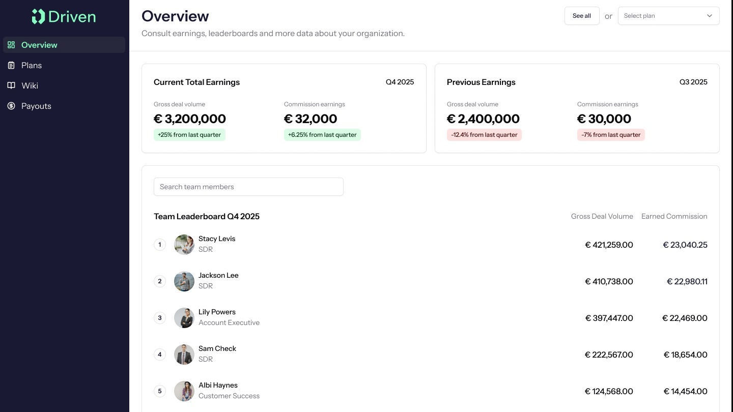Click the Overview grid icon in sidebar
733x412 pixels.
pyautogui.click(x=11, y=45)
